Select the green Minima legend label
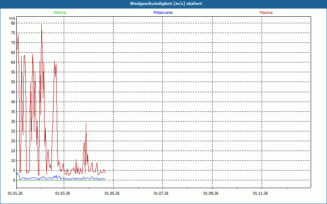Image resolution: width=327 pixels, height=204 pixels. click(59, 13)
